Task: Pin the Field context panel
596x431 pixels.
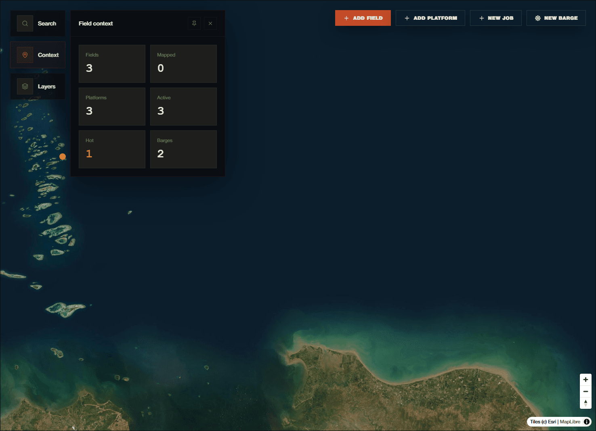Action: [x=194, y=23]
